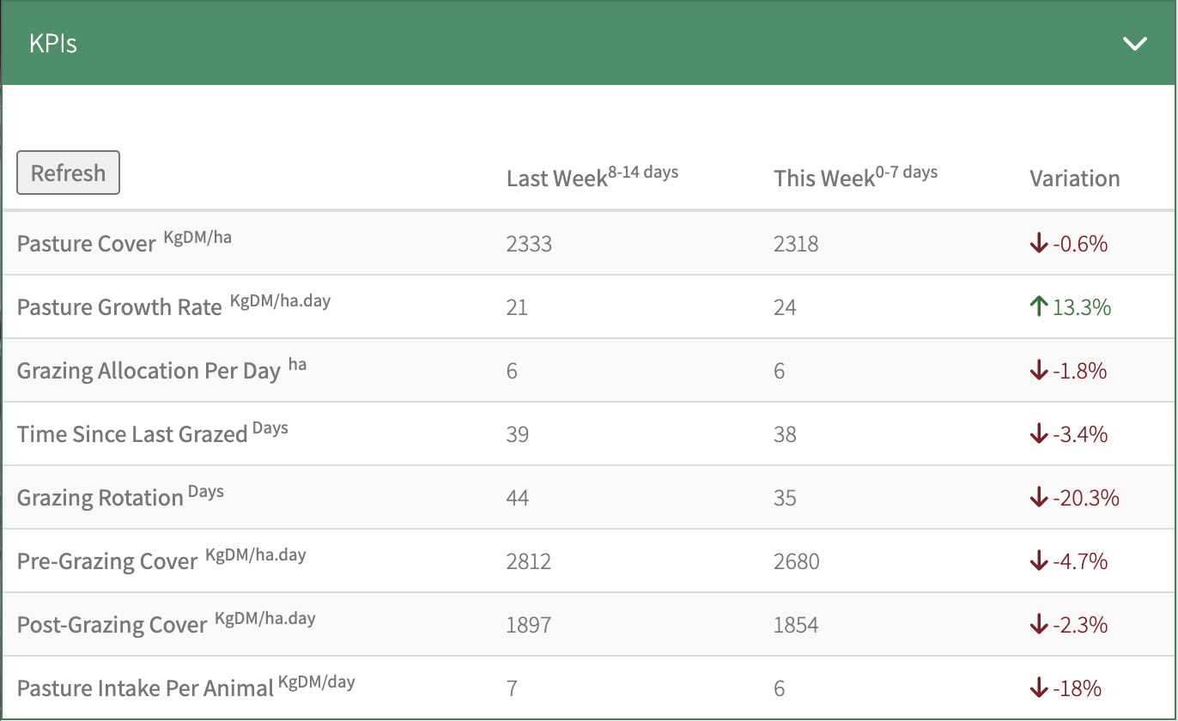Screen dimensions: 1178x721
Task: Click the Variation column header
Action: tap(1074, 179)
